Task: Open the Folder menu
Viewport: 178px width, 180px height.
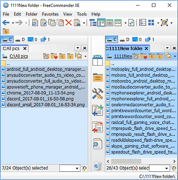Action: coord(31,14)
